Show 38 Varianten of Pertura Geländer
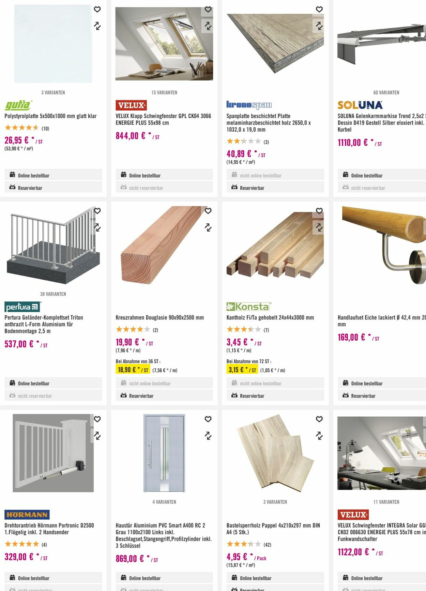This screenshot has width=426, height=591. point(53,294)
